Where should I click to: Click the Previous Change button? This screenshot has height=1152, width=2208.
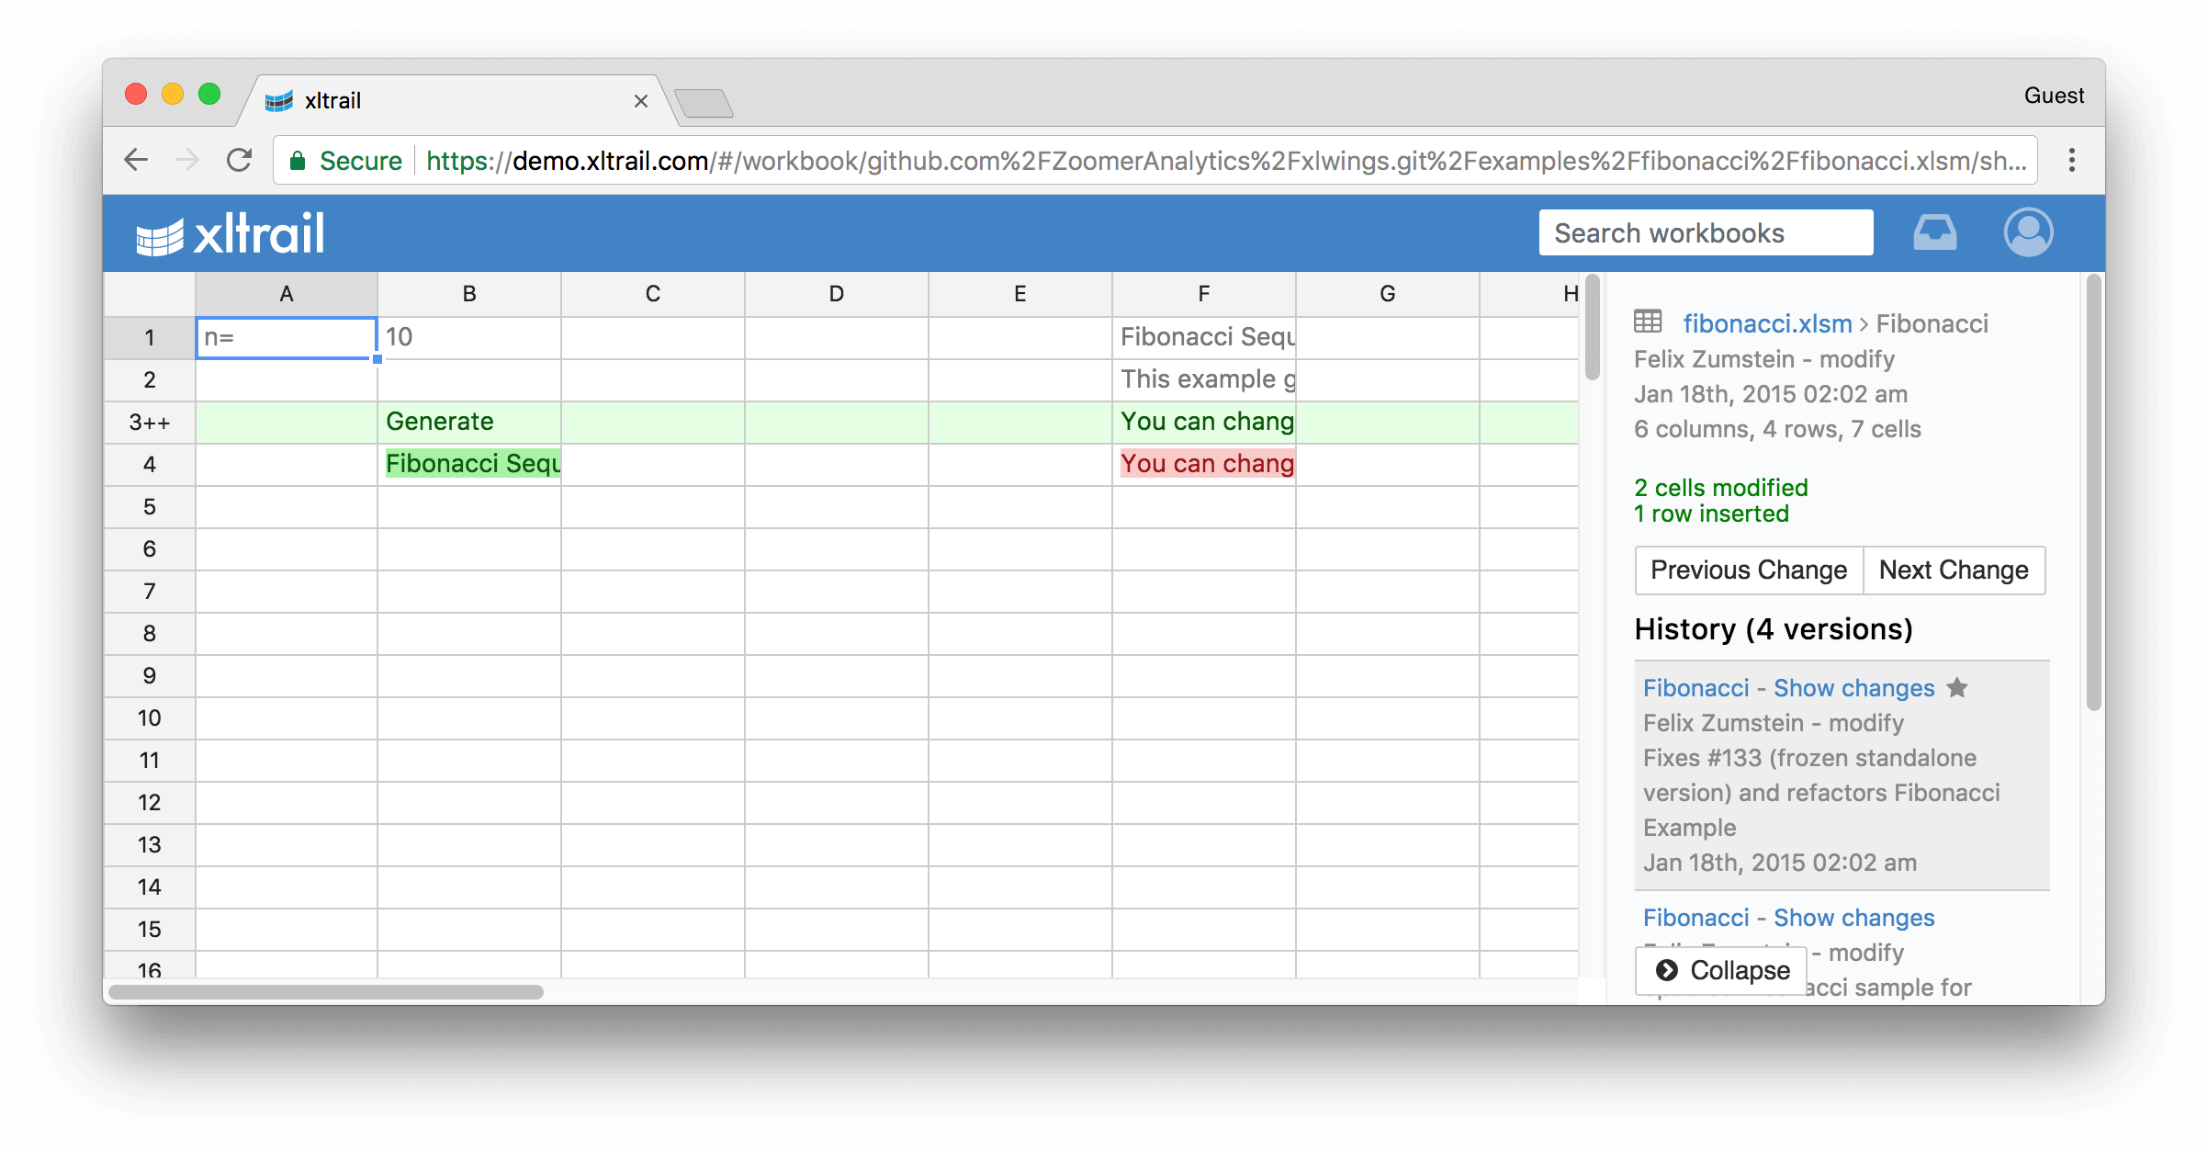click(1748, 570)
